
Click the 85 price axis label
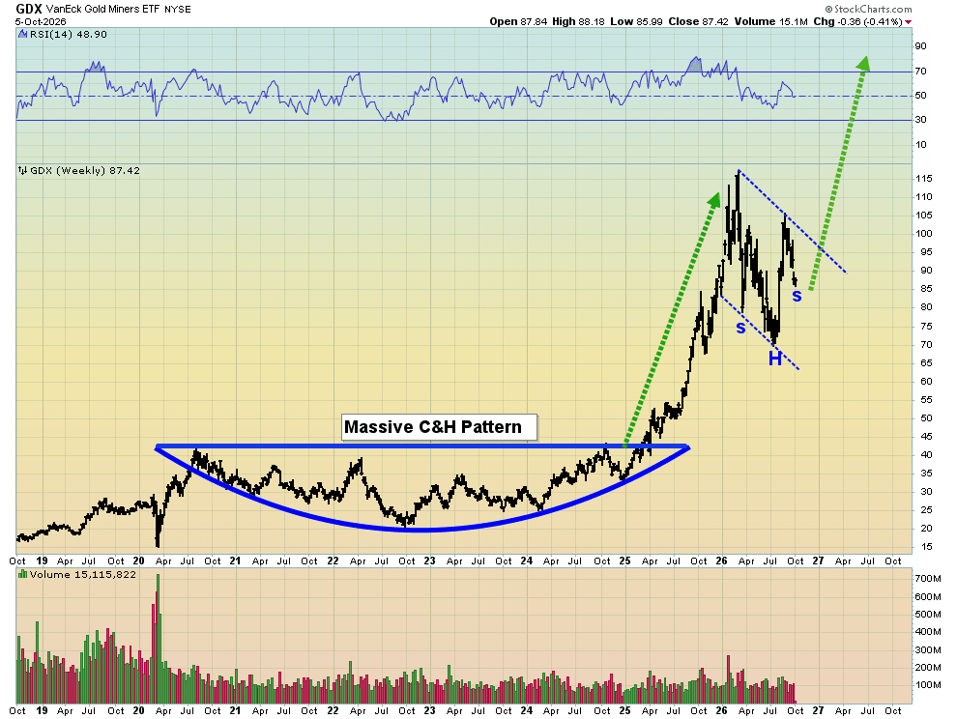926,289
